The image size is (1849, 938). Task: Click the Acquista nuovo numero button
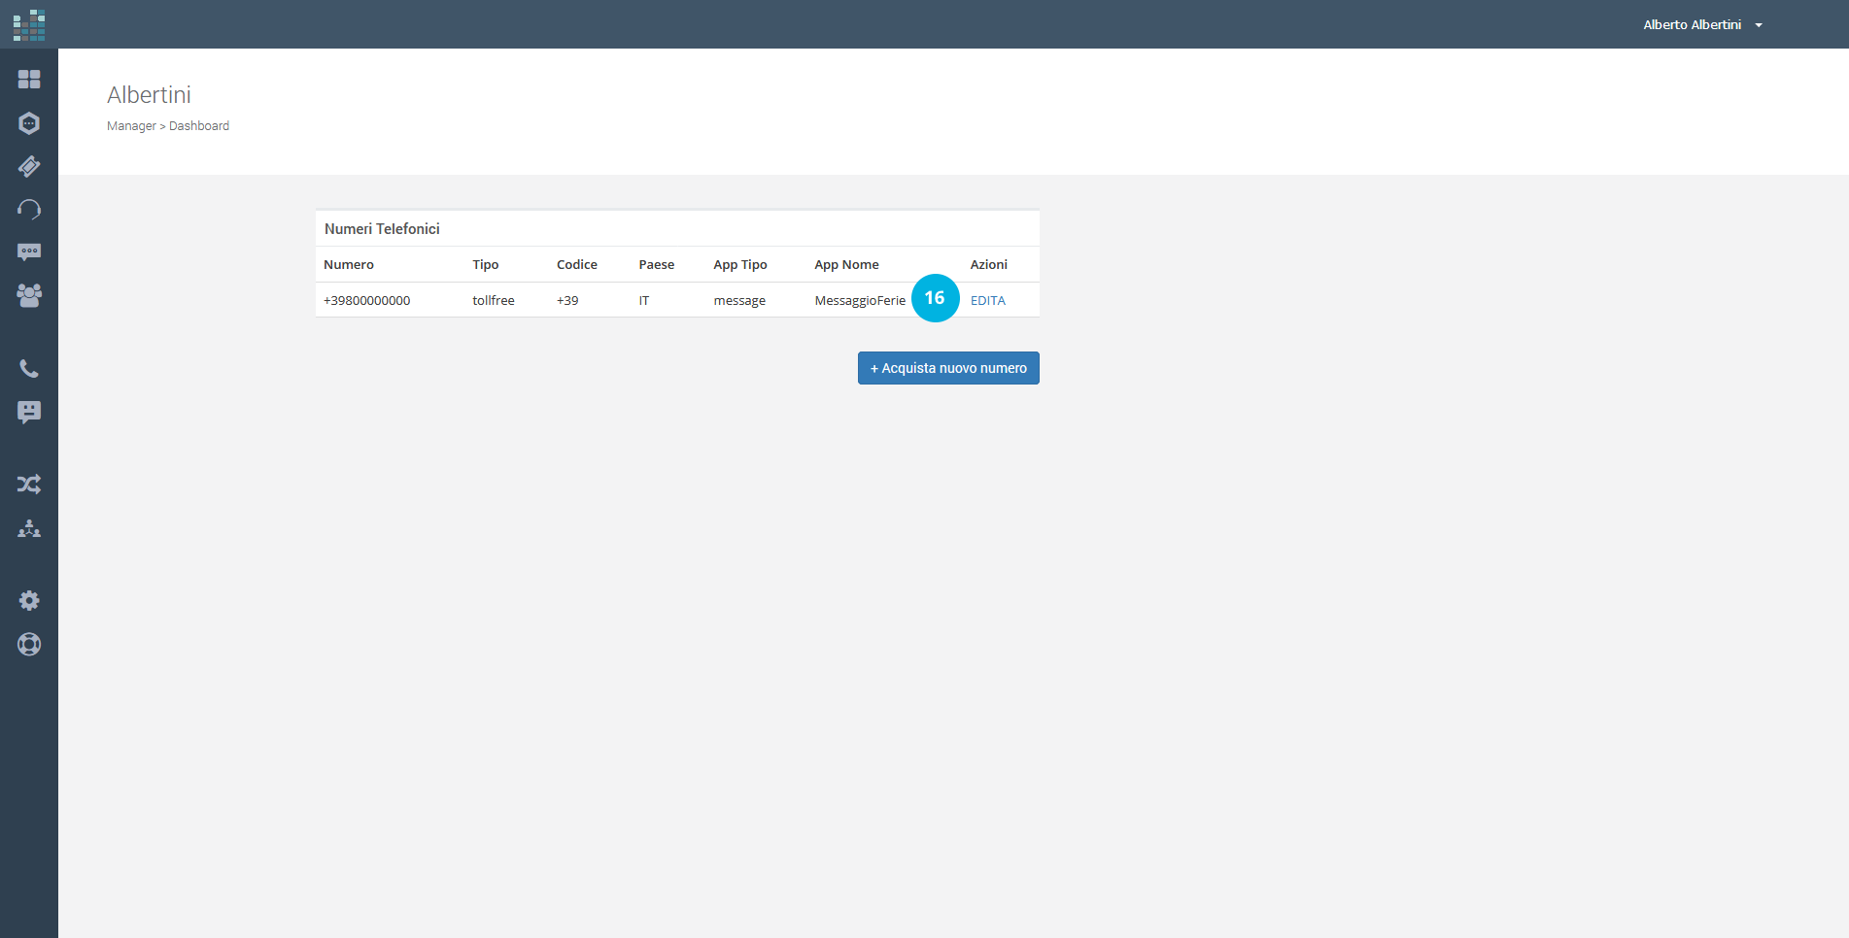coord(948,368)
